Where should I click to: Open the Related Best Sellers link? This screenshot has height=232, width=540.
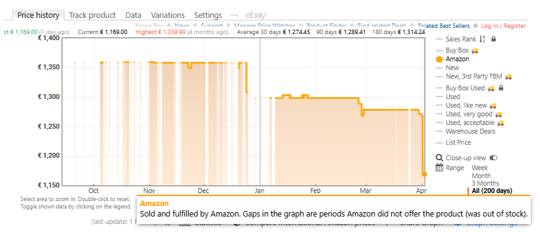(x=443, y=26)
